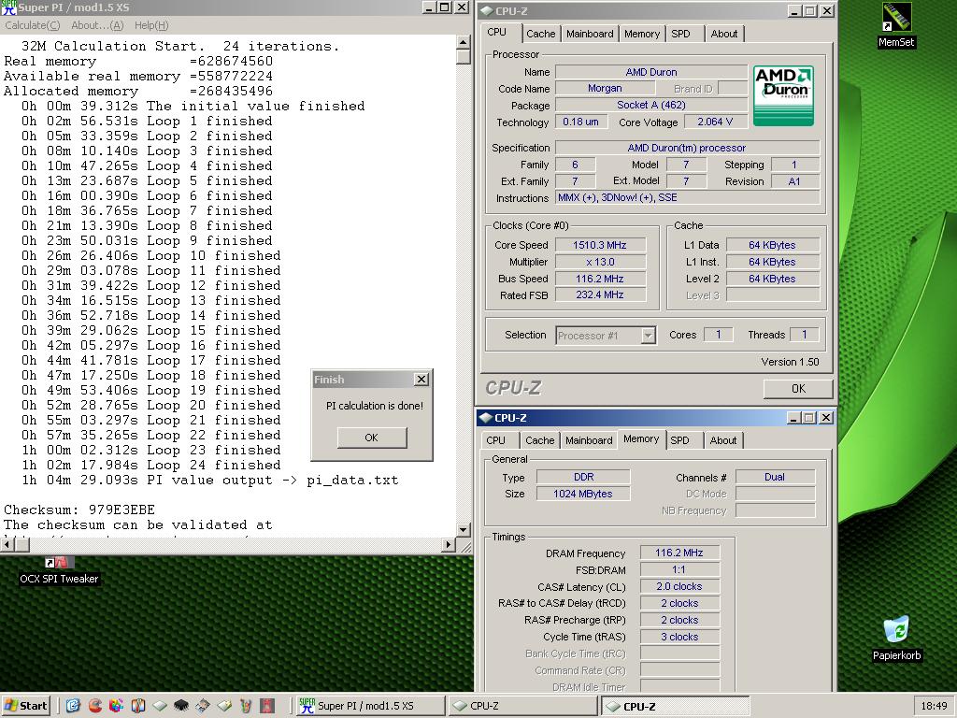Image resolution: width=957 pixels, height=718 pixels.
Task: Click the 32M Calculation Start line
Action: 180,47
